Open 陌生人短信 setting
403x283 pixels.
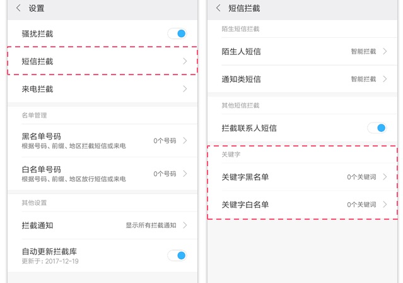(302, 52)
